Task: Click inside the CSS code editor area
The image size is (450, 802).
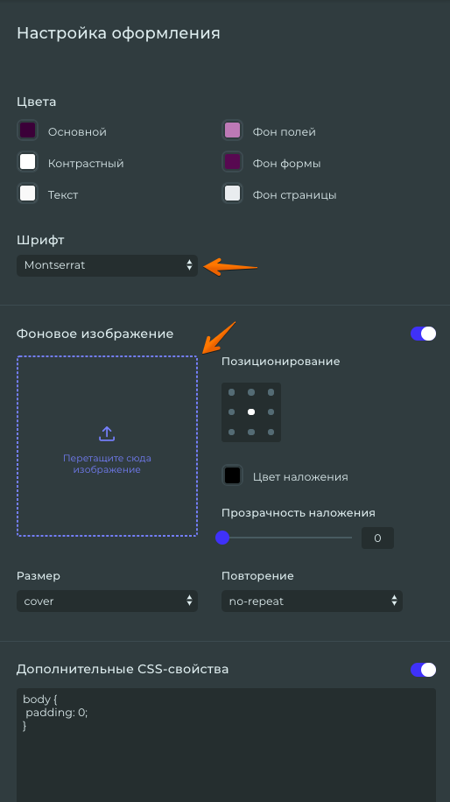Action: [x=226, y=745]
